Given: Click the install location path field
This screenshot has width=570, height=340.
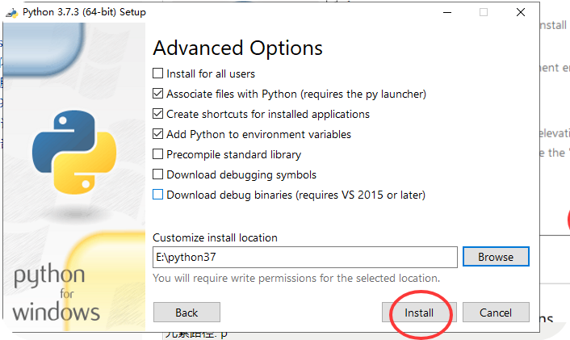Looking at the screenshot, I should 305,257.
